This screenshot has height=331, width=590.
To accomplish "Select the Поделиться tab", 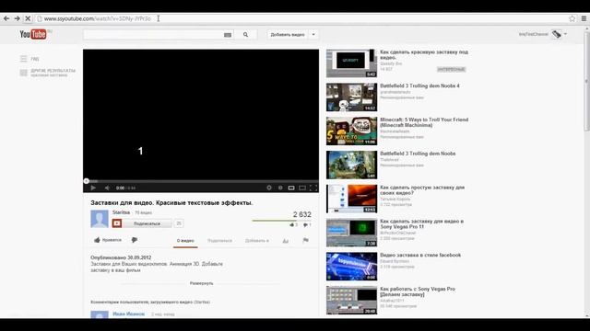I will (219, 241).
